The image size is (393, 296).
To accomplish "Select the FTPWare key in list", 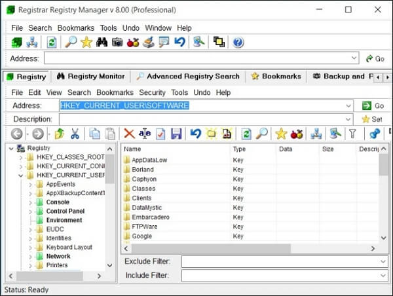I will click(x=145, y=227).
